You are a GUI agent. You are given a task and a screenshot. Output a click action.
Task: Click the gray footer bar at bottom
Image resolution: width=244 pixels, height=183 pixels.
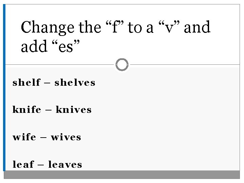(122, 175)
